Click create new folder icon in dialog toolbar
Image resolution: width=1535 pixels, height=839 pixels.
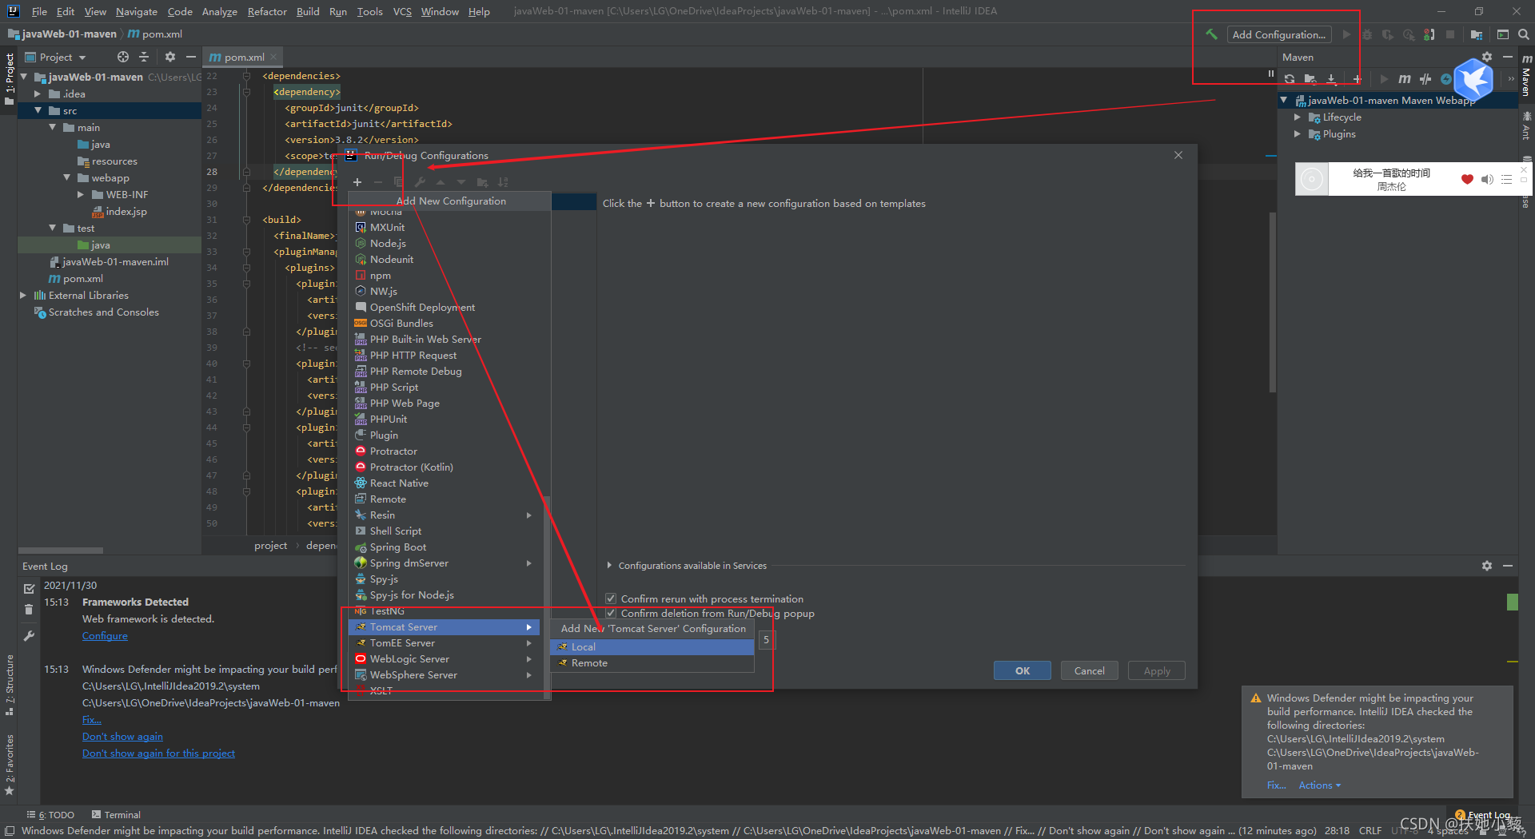coord(482,182)
